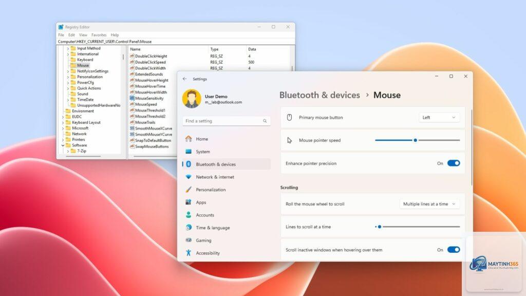Viewport: 526px width, 296px height.
Task: Click the Mouse folder icon in registry tree
Action: 73,65
